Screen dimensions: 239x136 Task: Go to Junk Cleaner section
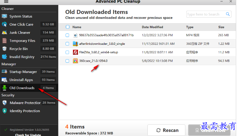pyautogui.click(x=29, y=33)
